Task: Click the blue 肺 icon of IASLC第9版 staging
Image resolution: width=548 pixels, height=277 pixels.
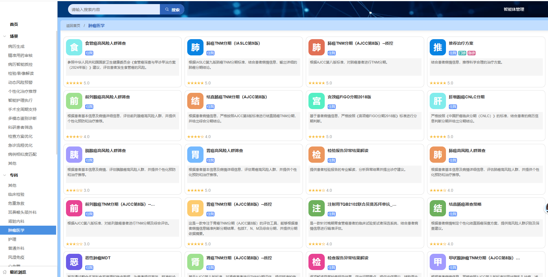Action: tap(195, 47)
